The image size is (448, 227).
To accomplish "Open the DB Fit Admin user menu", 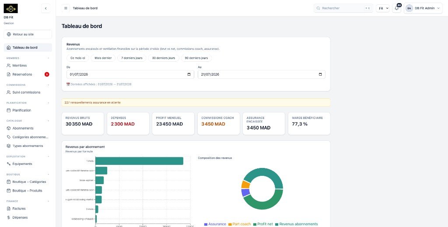I will pyautogui.click(x=423, y=8).
